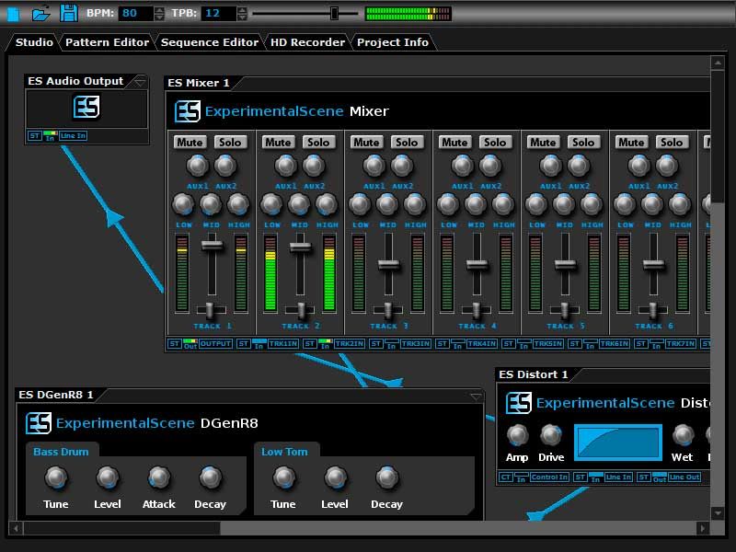
Task: Save the project with the floppy disk icon
Action: tap(68, 13)
